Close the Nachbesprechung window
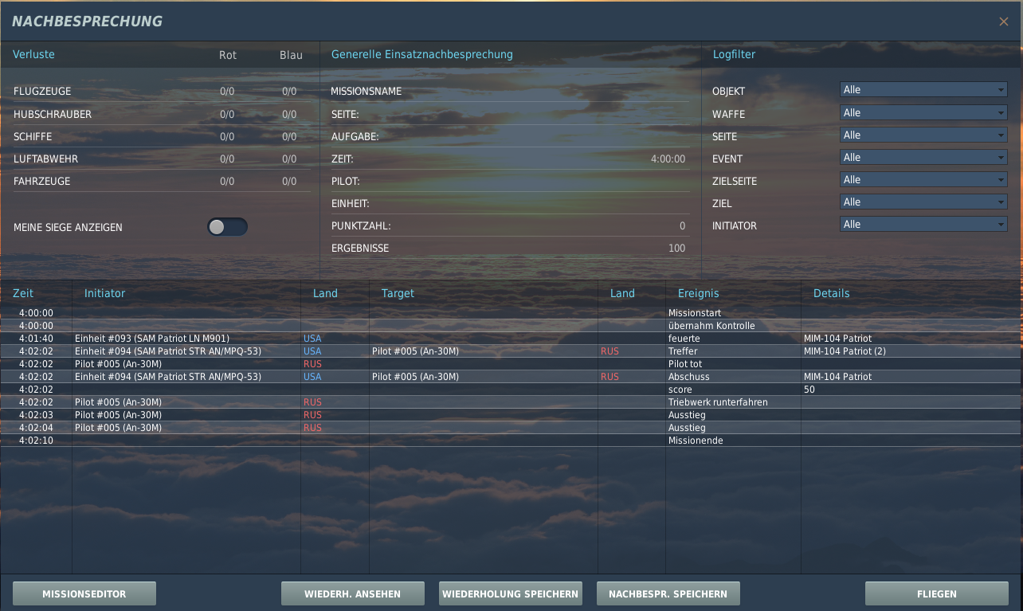The height and width of the screenshot is (611, 1023). coord(1004,22)
